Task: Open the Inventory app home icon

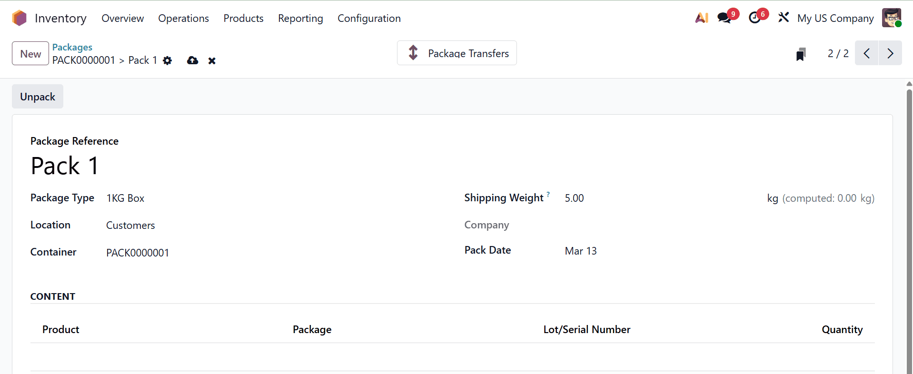Action: tap(19, 18)
